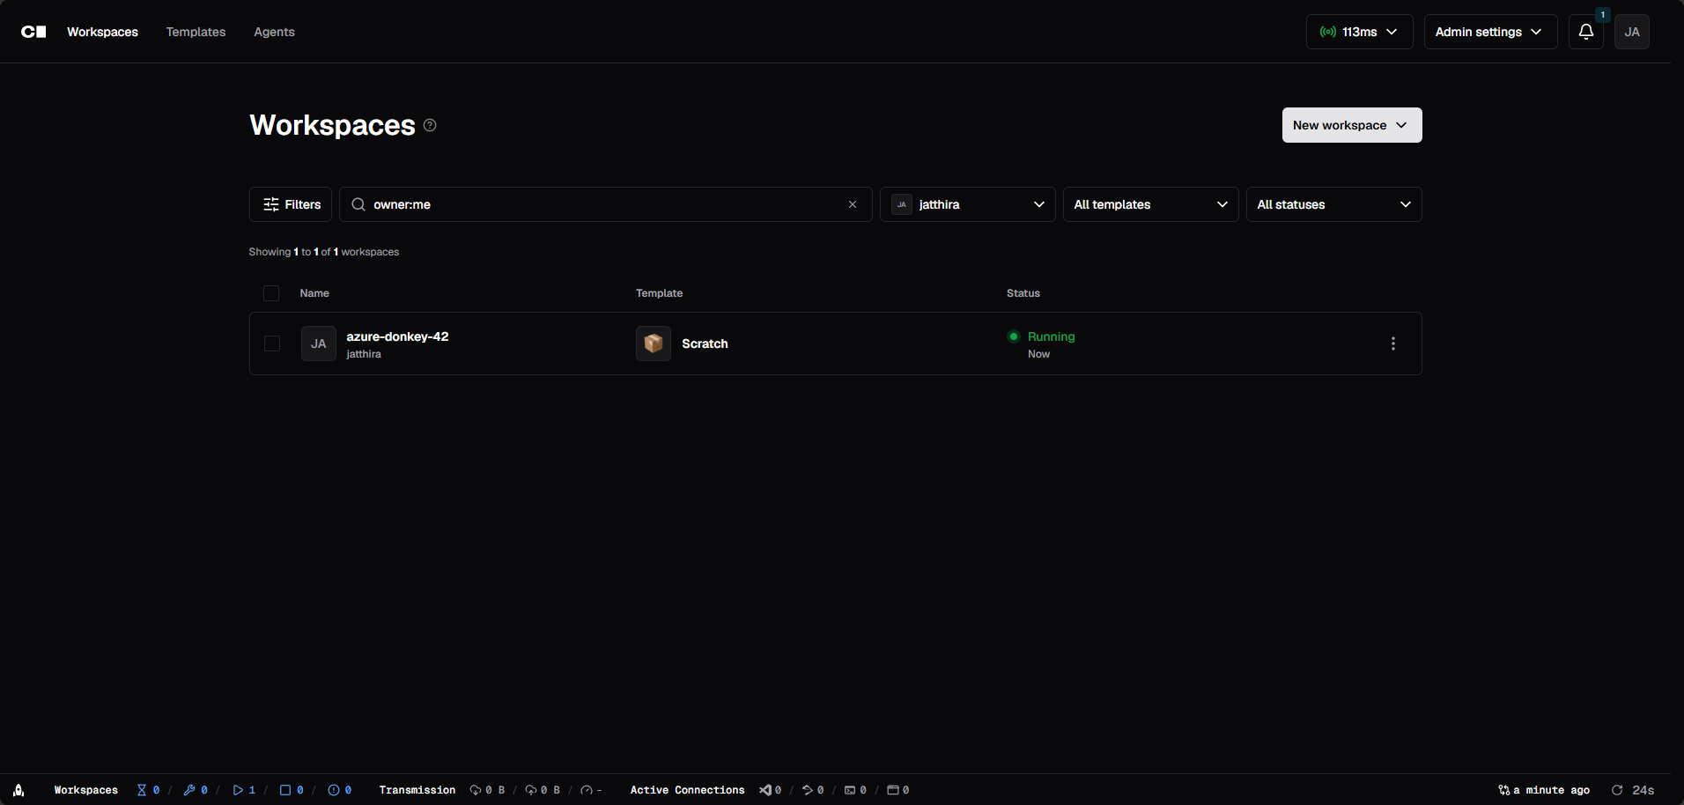The width and height of the screenshot is (1684, 805).
Task: Click the stopped workspaces square icon
Action: point(285,790)
